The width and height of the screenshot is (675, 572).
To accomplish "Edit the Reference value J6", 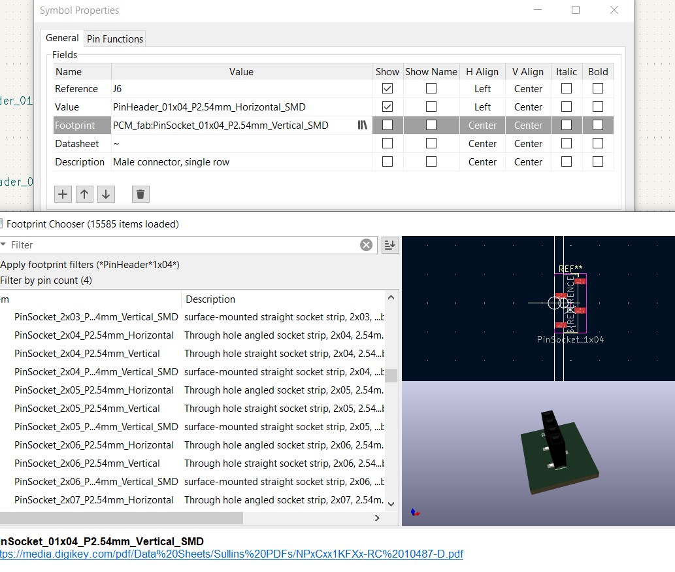I will (242, 89).
